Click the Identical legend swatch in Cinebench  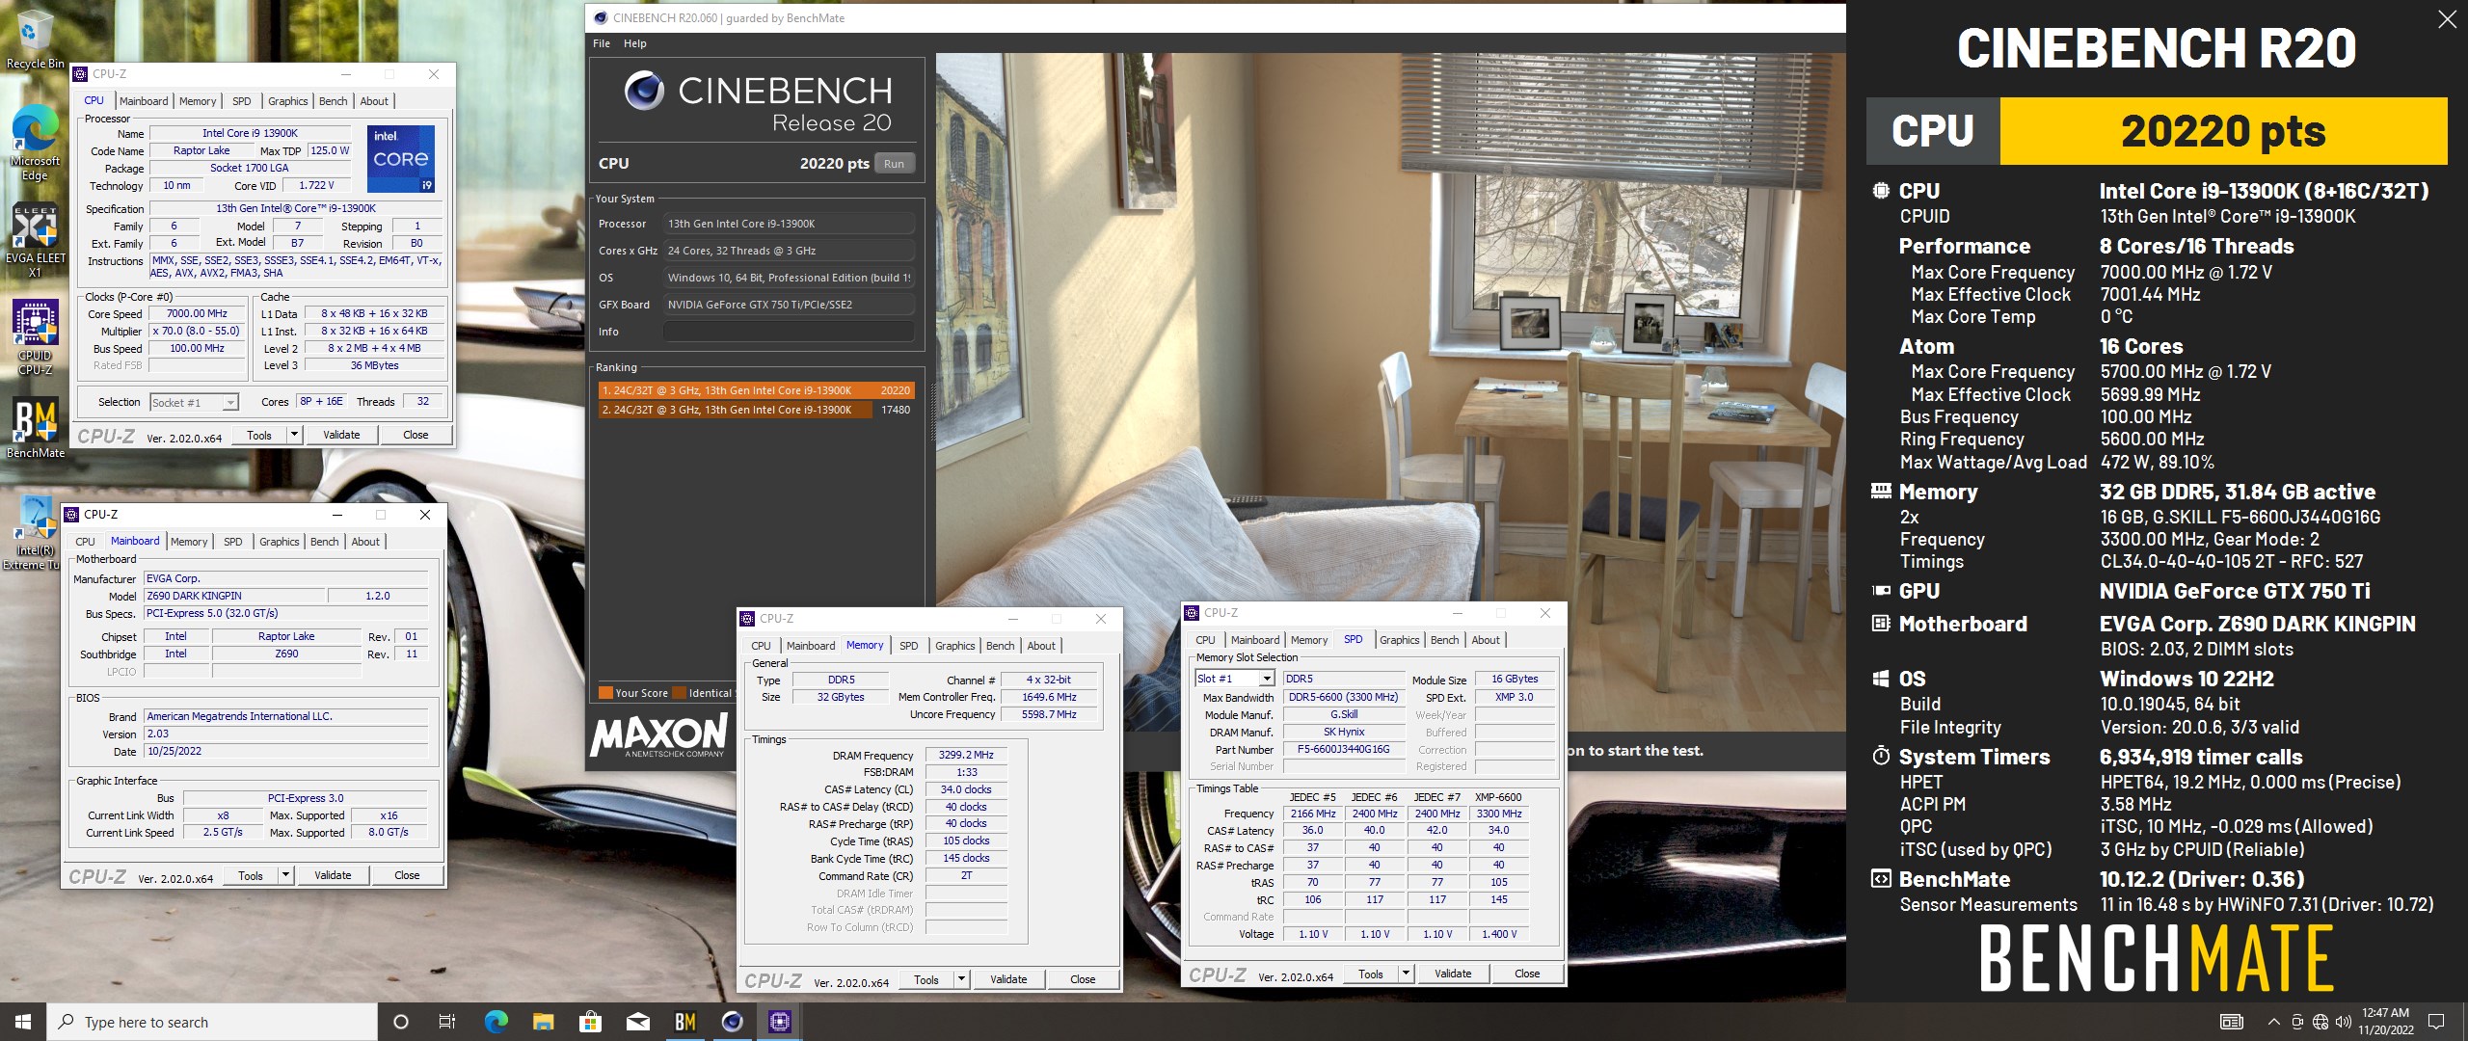[680, 693]
